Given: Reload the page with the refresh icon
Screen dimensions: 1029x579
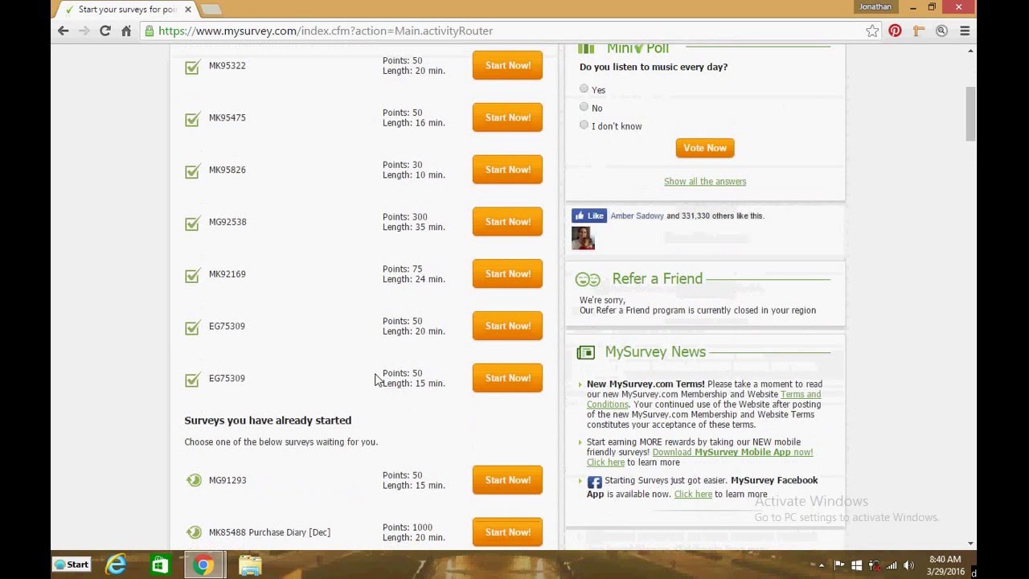Looking at the screenshot, I should point(105,31).
